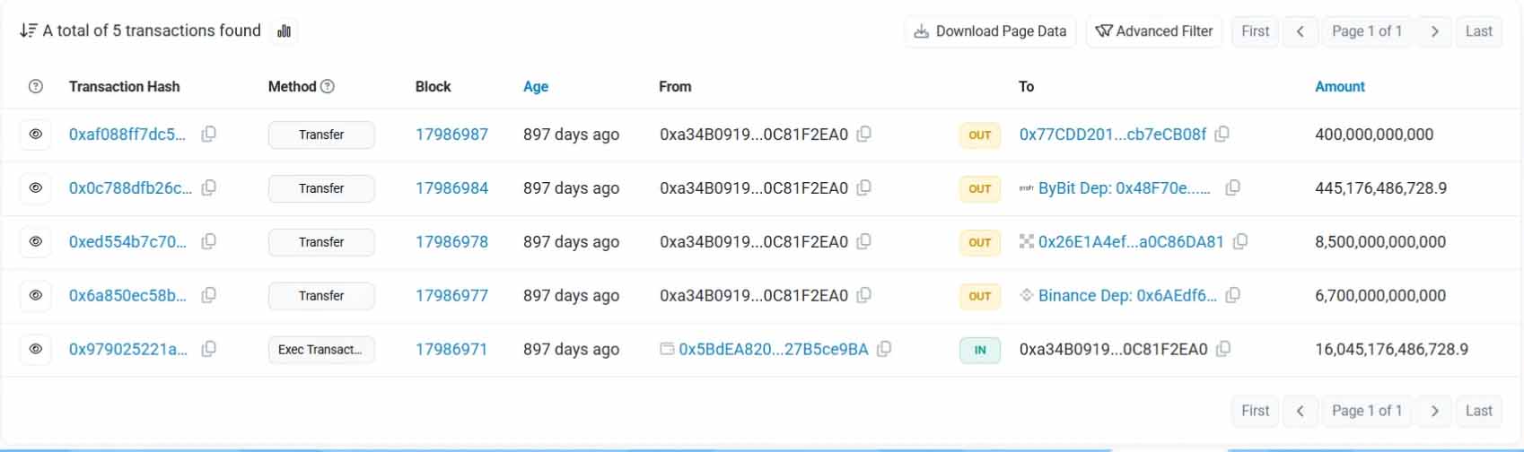Open the Advanced Filter options
Image resolution: width=1524 pixels, height=452 pixels.
1154,31
